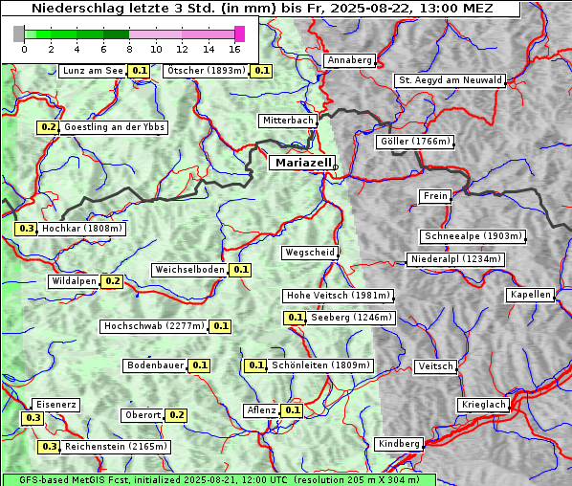Select the St. Aegyd am Neuwald label
The height and width of the screenshot is (486, 572).
[x=451, y=80]
